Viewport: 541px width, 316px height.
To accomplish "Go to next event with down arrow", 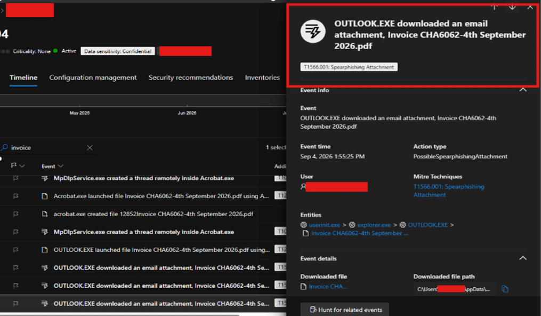I will coord(512,6).
